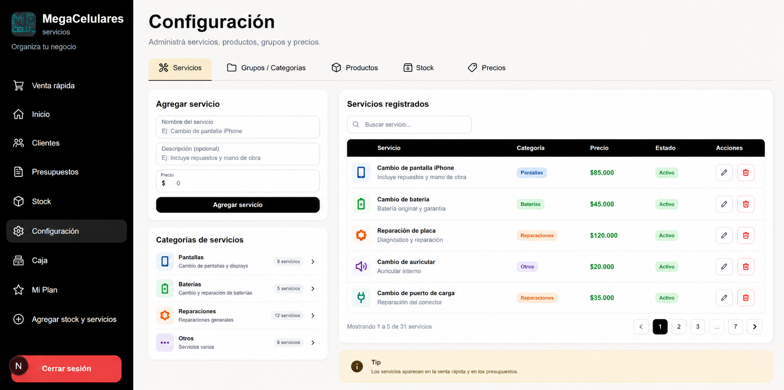784x390 pixels.
Task: Click 12 servicios badge
Action: (x=287, y=316)
